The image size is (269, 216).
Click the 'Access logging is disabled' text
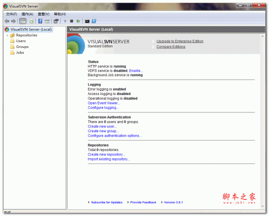tap(109, 94)
